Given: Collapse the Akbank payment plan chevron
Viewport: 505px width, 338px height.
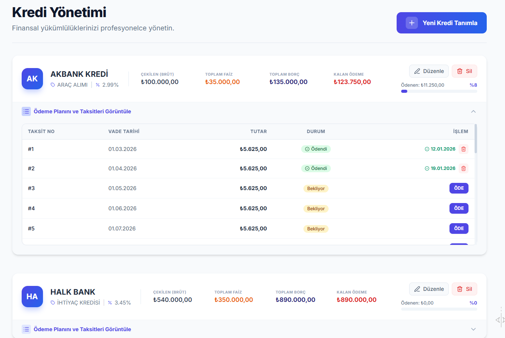Looking at the screenshot, I should coord(473,111).
